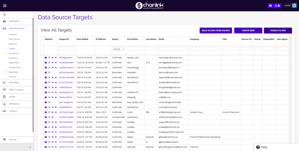Click the search magnifier in the sidebar
Image resolution: width=299 pixels, height=151 pixels.
tap(5, 15)
